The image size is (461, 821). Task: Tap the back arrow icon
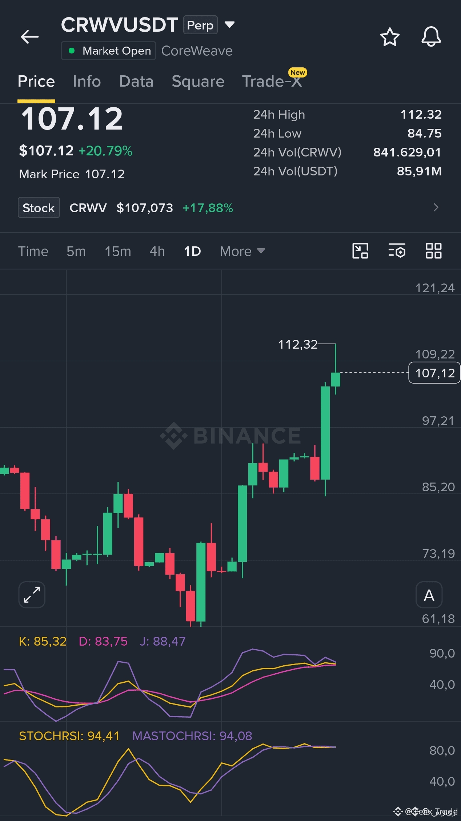(30, 37)
